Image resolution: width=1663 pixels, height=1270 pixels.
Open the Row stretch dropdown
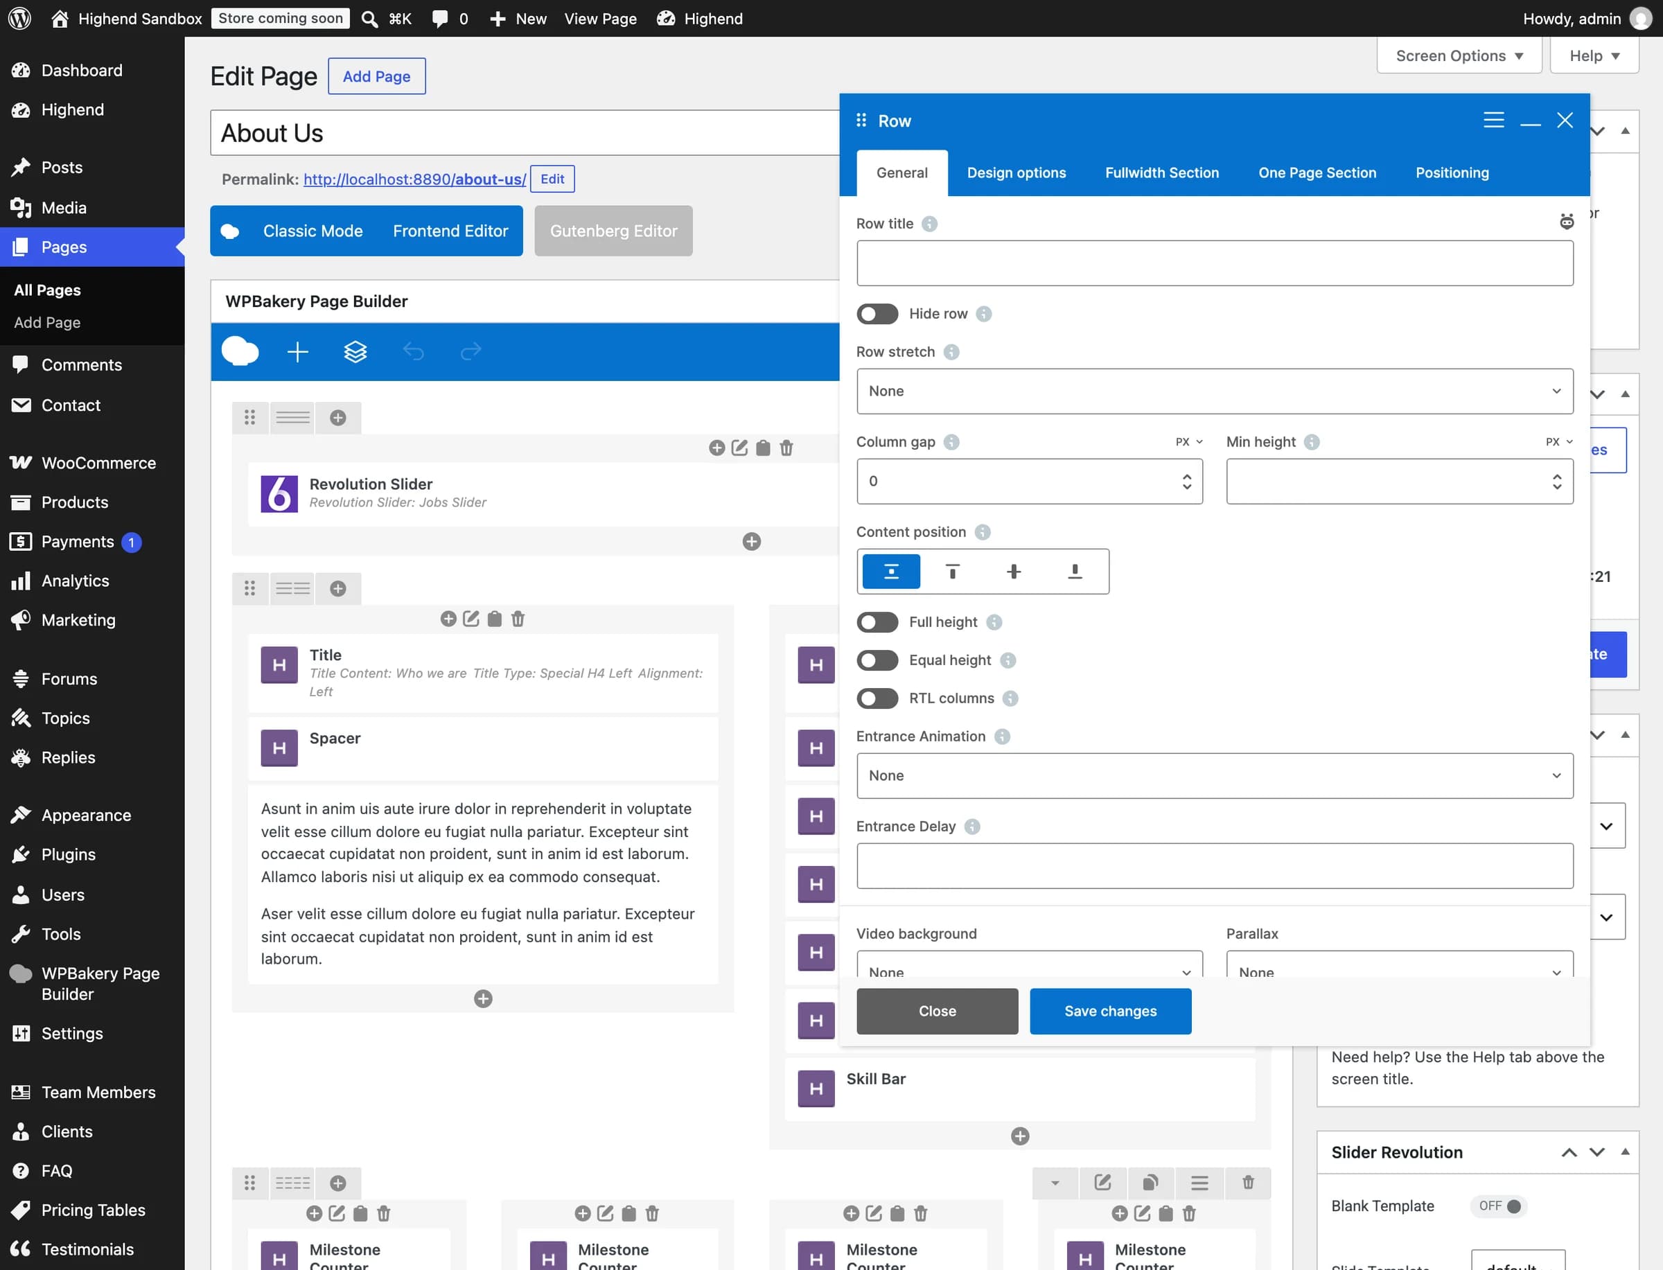coord(1215,391)
